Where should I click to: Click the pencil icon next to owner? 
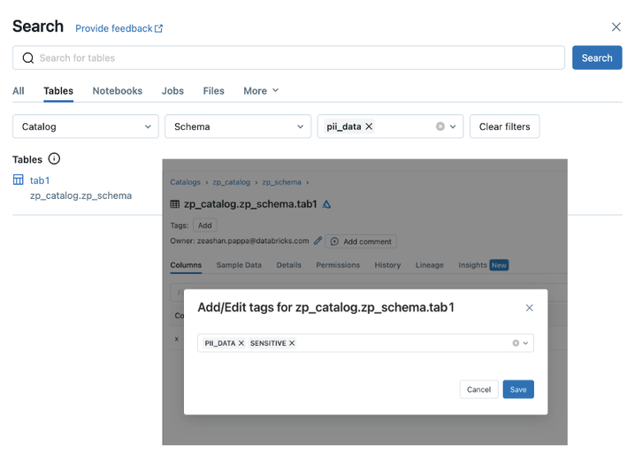[x=318, y=241]
